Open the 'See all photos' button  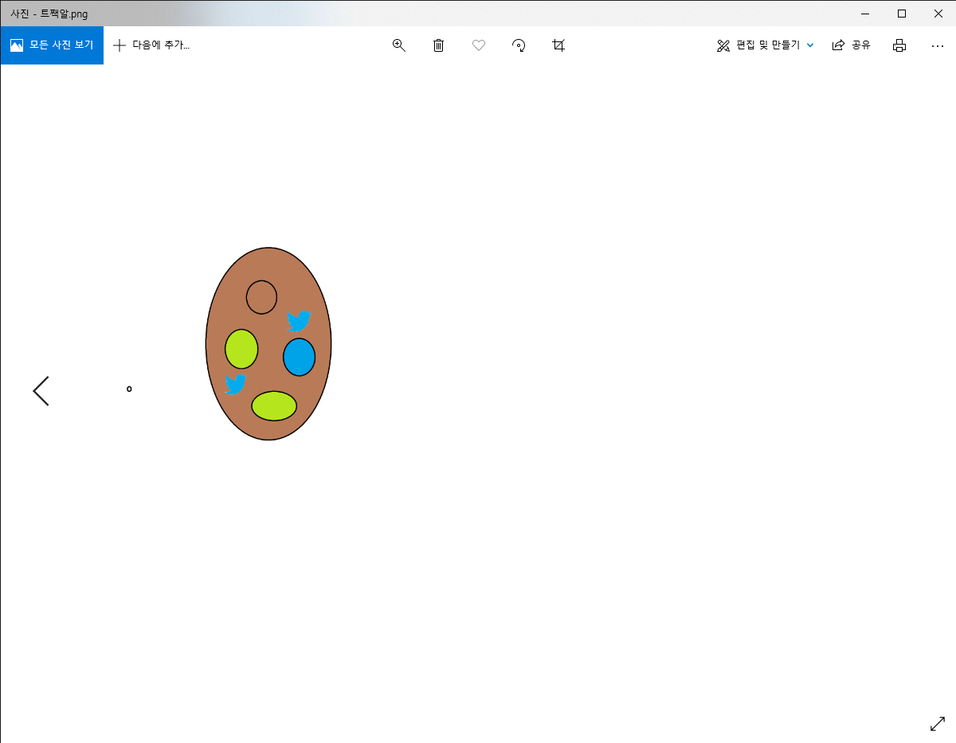(x=52, y=45)
